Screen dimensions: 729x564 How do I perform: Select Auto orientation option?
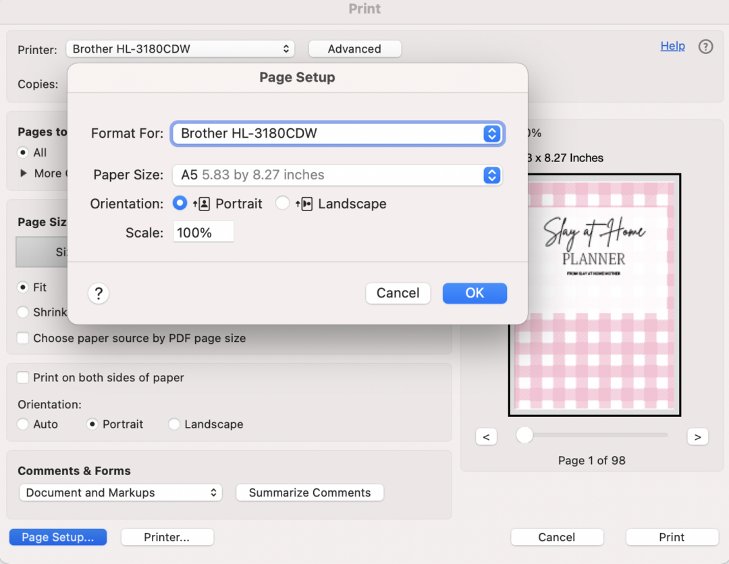pyautogui.click(x=23, y=424)
